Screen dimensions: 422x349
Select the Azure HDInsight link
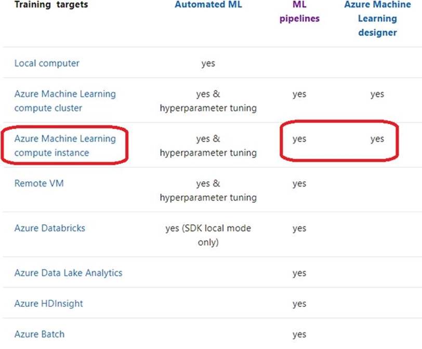pos(48,303)
